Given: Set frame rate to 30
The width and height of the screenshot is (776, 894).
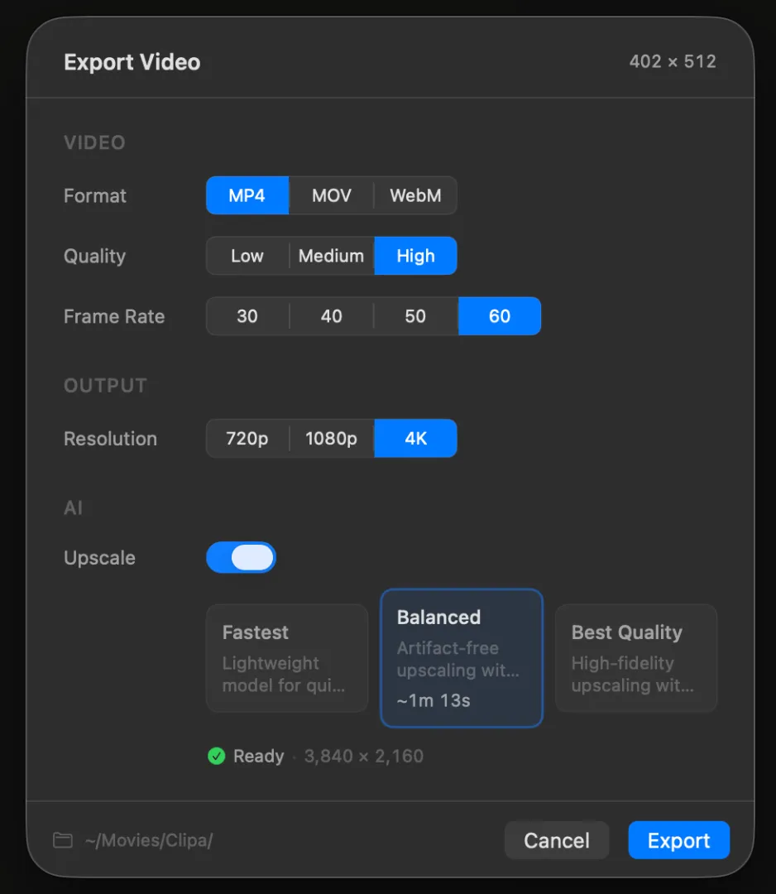Looking at the screenshot, I should (247, 316).
